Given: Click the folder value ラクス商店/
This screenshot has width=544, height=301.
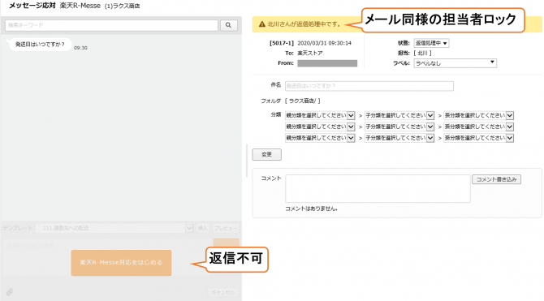Looking at the screenshot, I should click(302, 101).
